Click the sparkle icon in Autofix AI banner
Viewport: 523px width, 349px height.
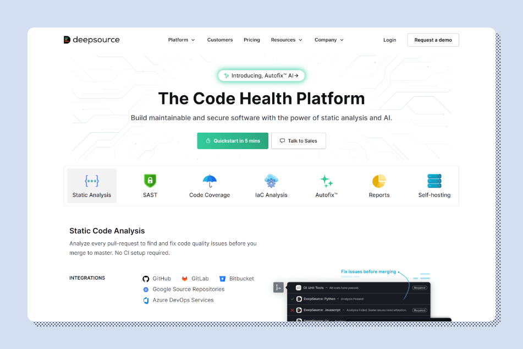click(227, 75)
